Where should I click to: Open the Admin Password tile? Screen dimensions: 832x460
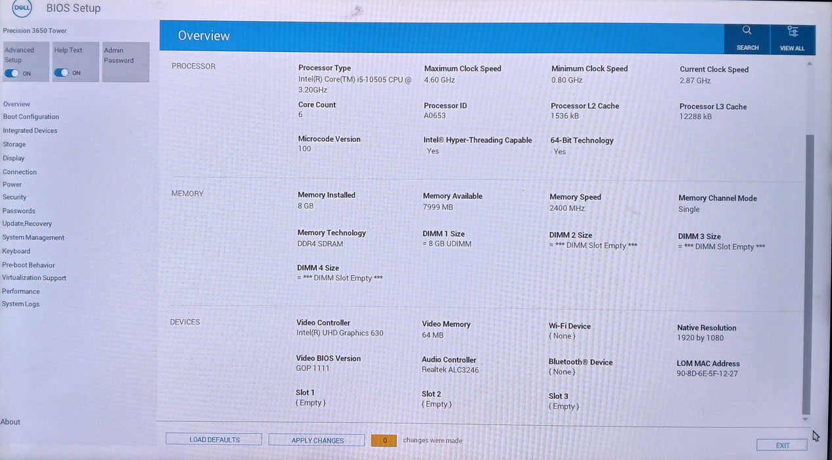pos(126,62)
